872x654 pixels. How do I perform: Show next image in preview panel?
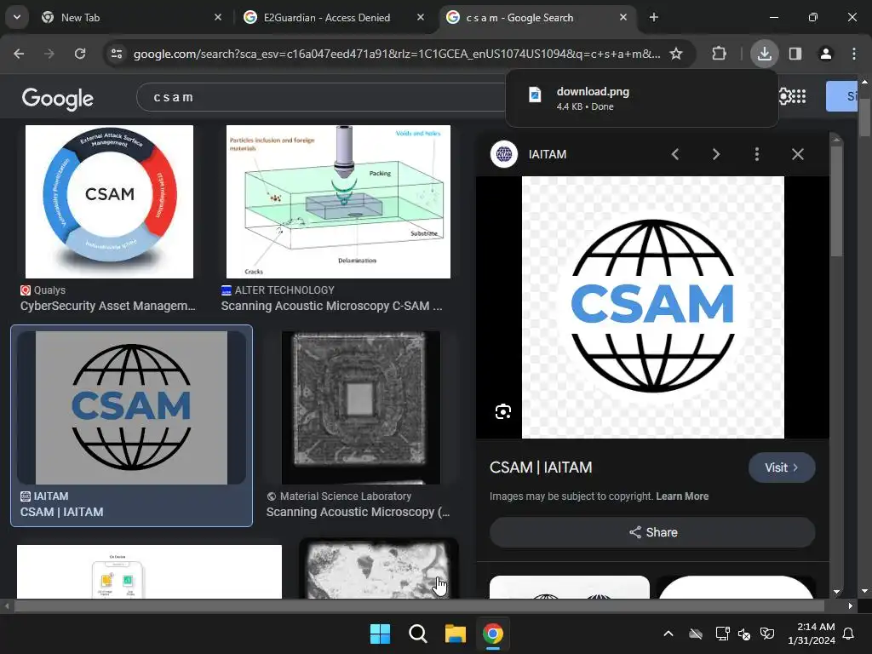(x=715, y=154)
